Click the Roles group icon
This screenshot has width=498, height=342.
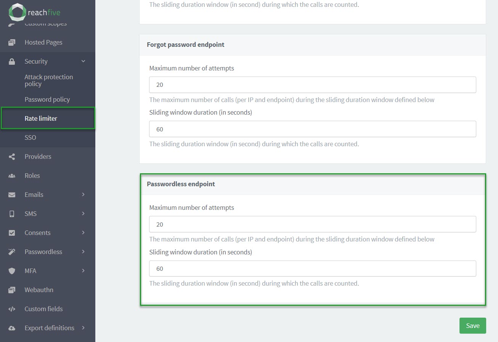[12, 176]
